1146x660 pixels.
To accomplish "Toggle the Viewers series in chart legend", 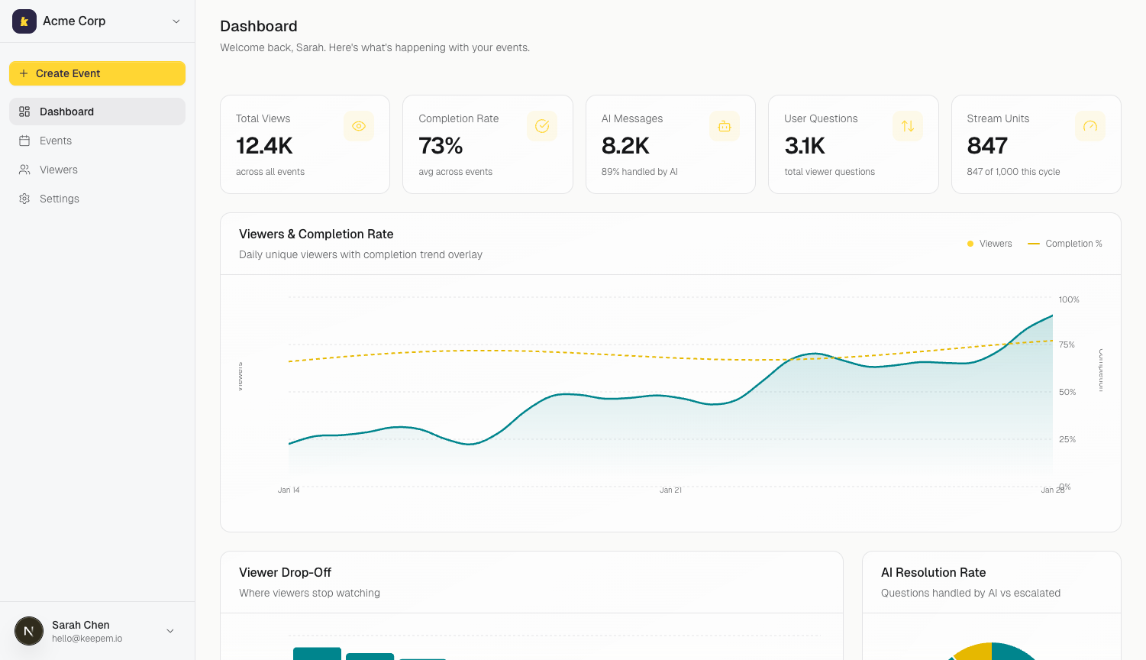I will click(x=989, y=243).
